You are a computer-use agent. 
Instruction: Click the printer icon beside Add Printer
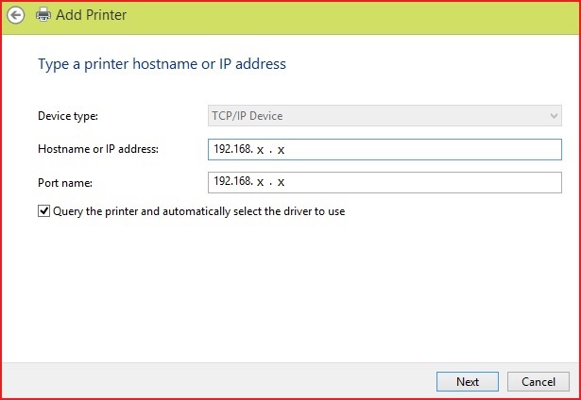[x=43, y=15]
